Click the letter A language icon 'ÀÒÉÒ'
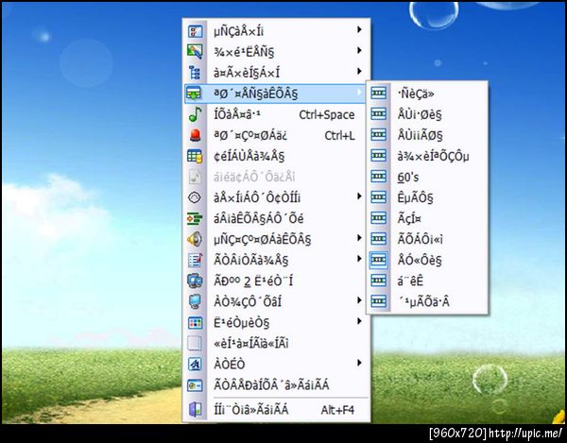Viewport: 567px width, 443px height. click(195, 365)
